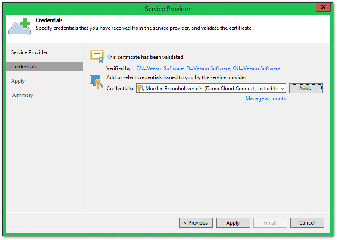337x240 pixels.
Task: Select the Summary step in sidebar
Action: (x=22, y=95)
